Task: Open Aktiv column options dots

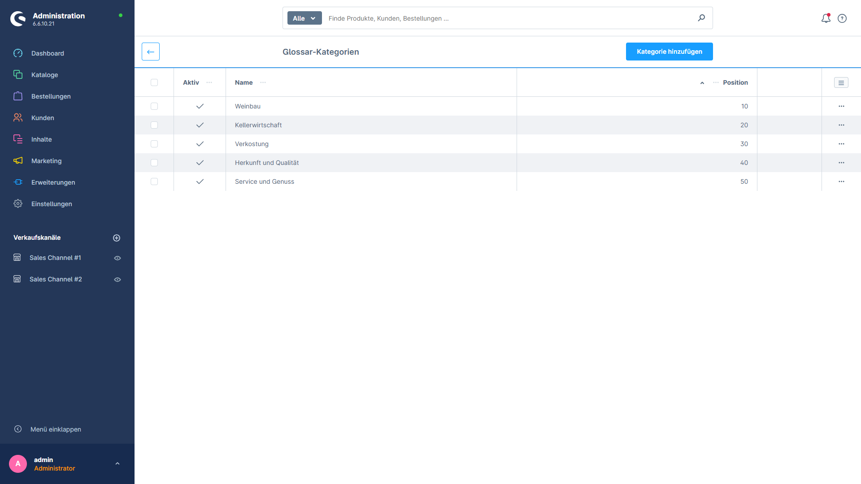Action: [x=209, y=82]
